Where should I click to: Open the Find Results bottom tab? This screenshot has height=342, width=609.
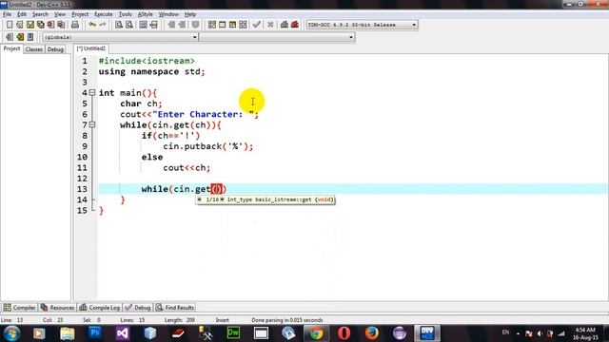[x=175, y=308]
